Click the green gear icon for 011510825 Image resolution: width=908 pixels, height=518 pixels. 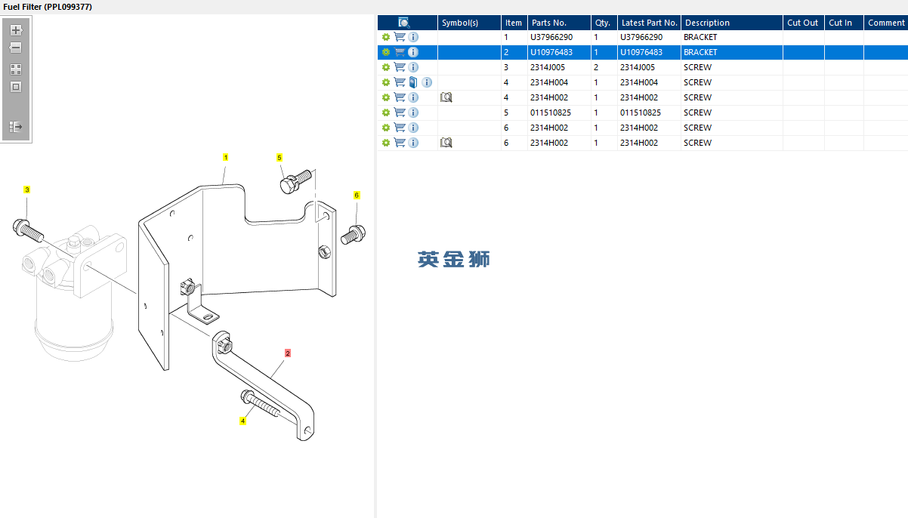[x=386, y=113]
